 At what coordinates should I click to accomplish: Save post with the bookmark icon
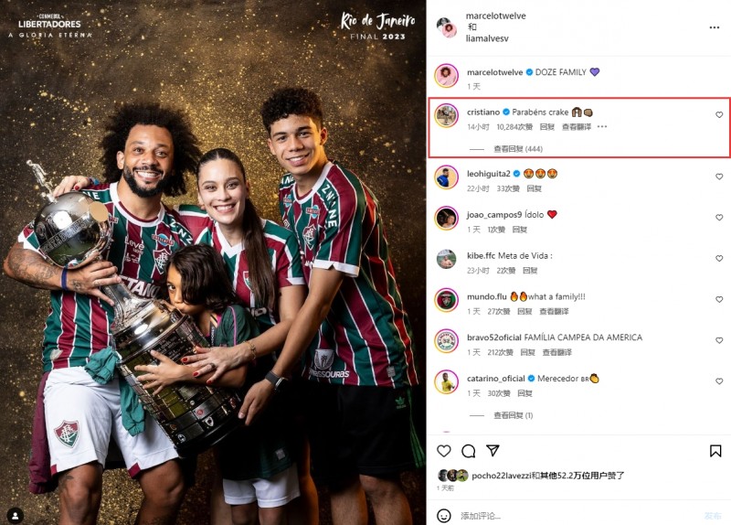[715, 451]
